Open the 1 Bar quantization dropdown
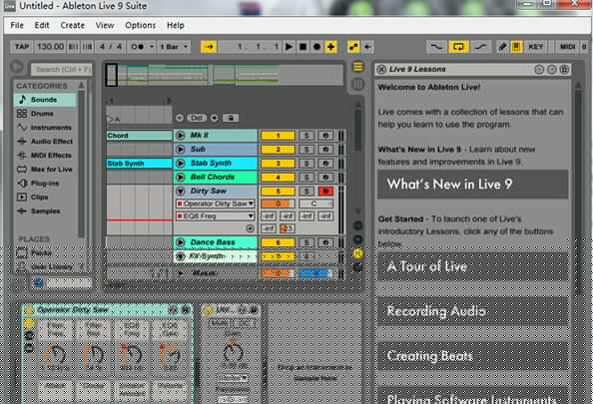 tap(174, 47)
